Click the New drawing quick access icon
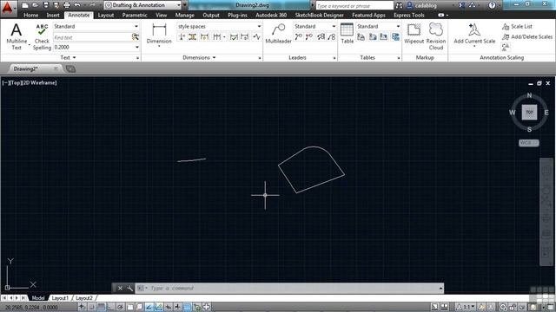 (x=25, y=5)
